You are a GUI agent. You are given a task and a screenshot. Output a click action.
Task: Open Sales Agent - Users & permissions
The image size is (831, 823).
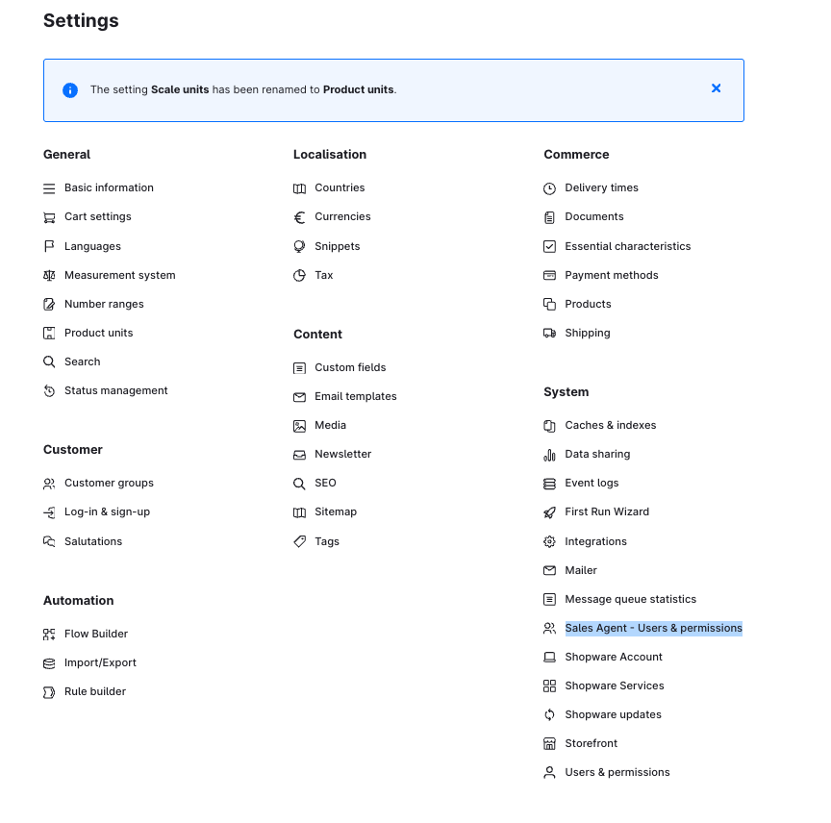tap(653, 629)
